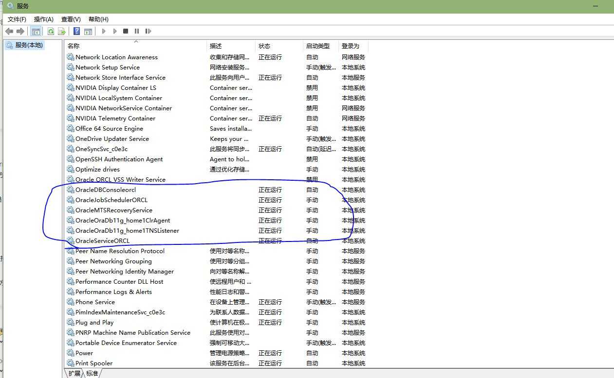Select OneDrive Updater Service row
614x378 pixels.
pos(217,138)
